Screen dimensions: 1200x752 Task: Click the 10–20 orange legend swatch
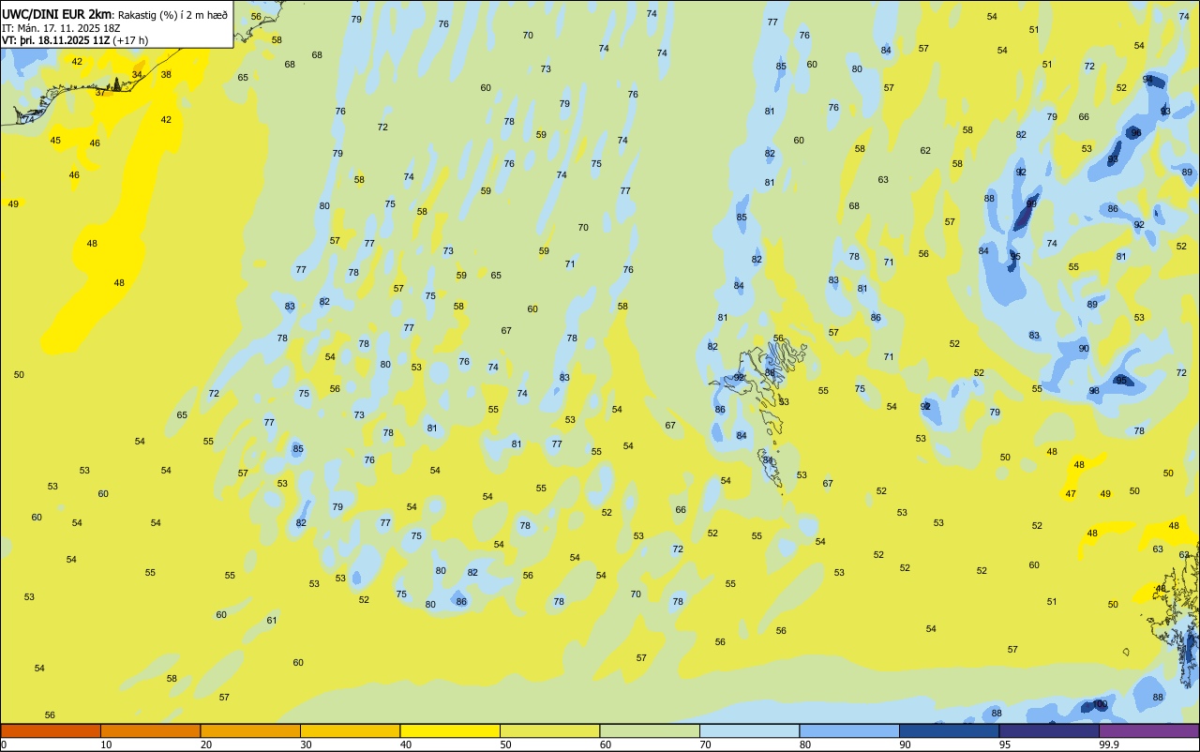click(x=151, y=730)
